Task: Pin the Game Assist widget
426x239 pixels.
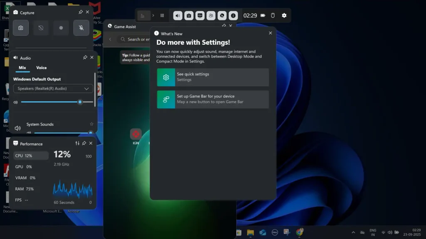Action: point(224,25)
